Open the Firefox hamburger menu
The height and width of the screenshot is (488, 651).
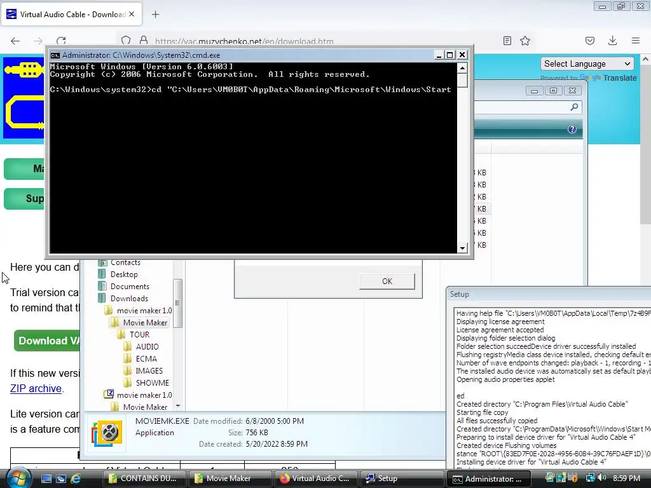click(x=636, y=41)
